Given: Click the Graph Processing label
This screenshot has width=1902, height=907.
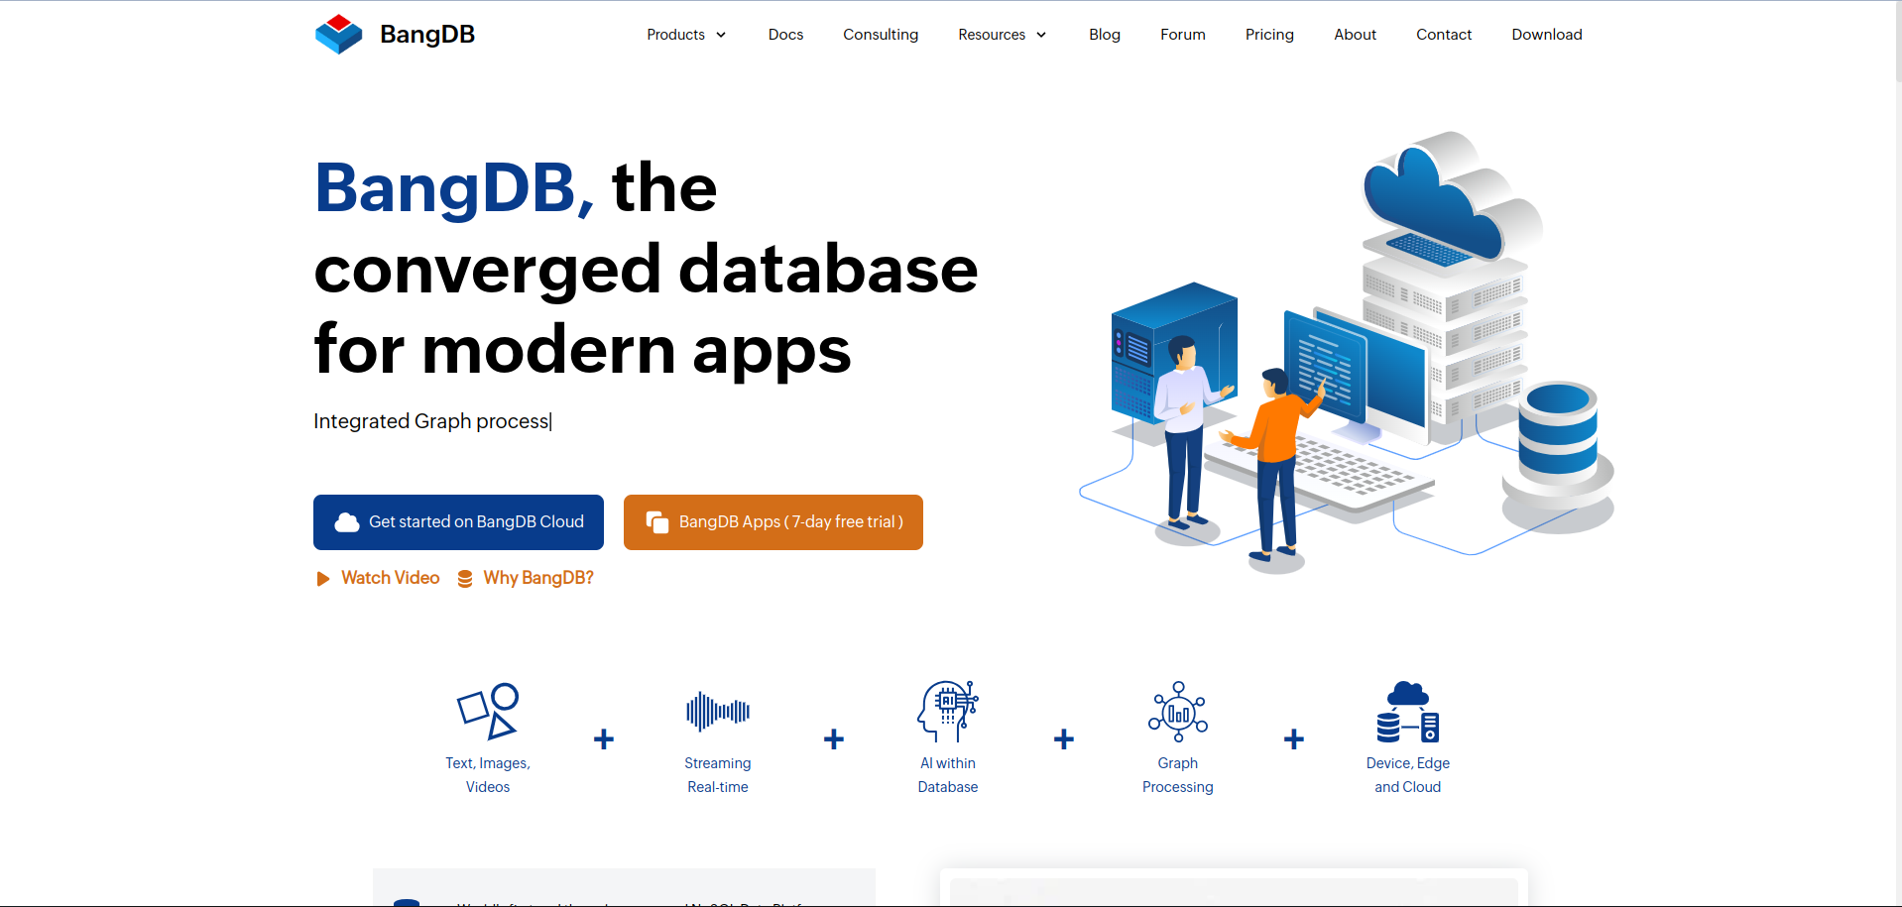Looking at the screenshot, I should pyautogui.click(x=1178, y=775).
